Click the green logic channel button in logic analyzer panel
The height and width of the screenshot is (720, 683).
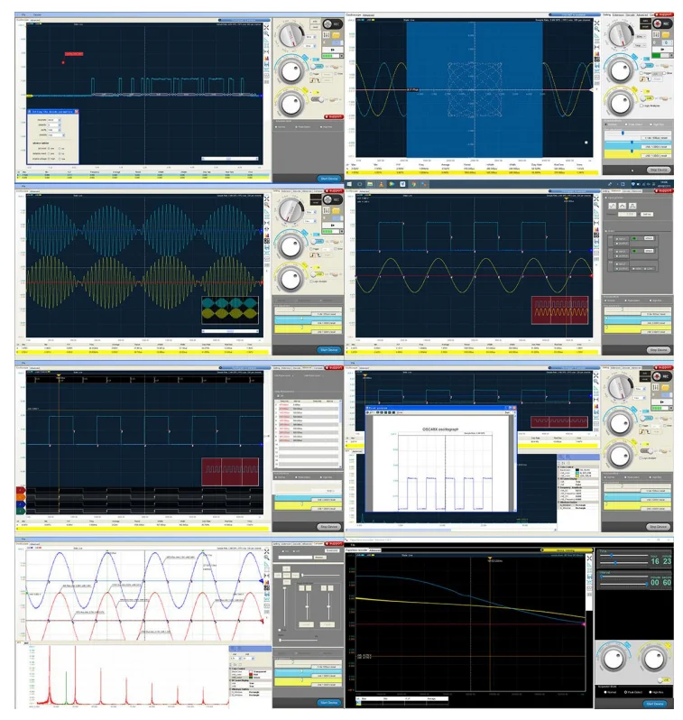(x=21, y=511)
